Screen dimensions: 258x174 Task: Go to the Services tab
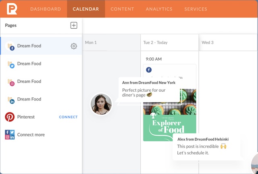pyautogui.click(x=196, y=9)
